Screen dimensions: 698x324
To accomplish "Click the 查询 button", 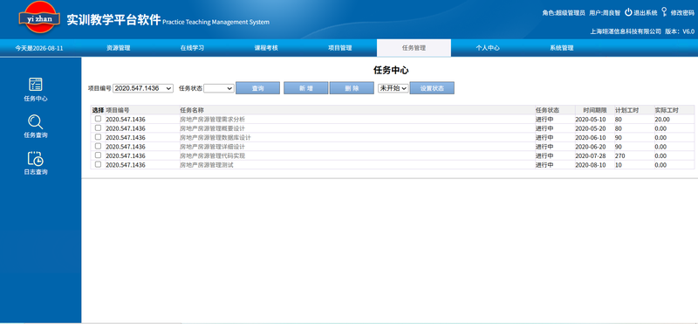I will pyautogui.click(x=257, y=88).
